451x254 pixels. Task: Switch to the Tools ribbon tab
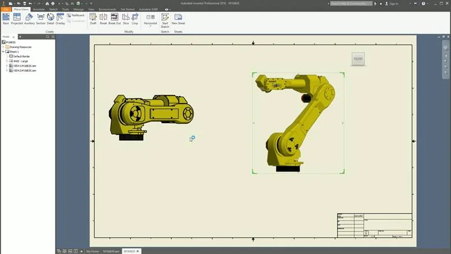[x=65, y=9]
